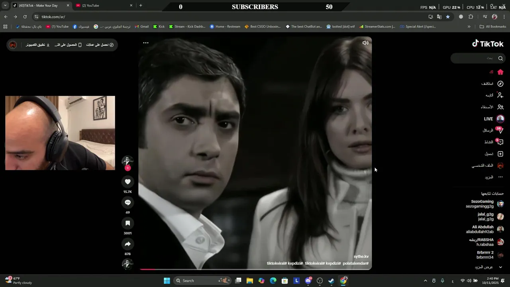Open the profile avatar in top bar
Image resolution: width=510 pixels, height=287 pixels.
(x=13, y=45)
